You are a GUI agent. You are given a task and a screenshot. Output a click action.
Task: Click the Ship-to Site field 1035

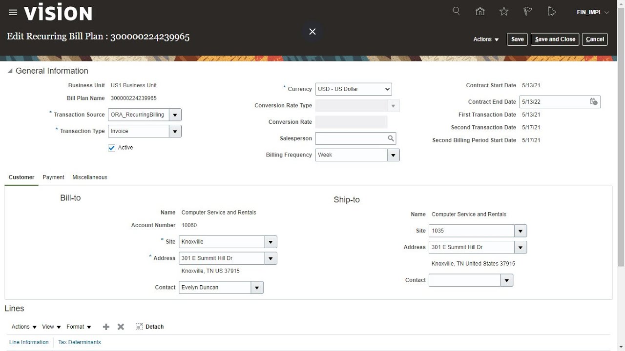pos(472,231)
